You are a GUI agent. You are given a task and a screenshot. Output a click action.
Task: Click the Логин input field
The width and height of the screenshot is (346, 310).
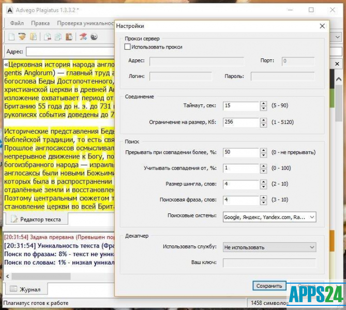(180, 76)
